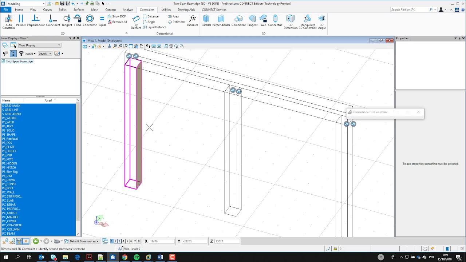Click Distance dimensional constraint
The height and width of the screenshot is (262, 466).
[x=151, y=16]
